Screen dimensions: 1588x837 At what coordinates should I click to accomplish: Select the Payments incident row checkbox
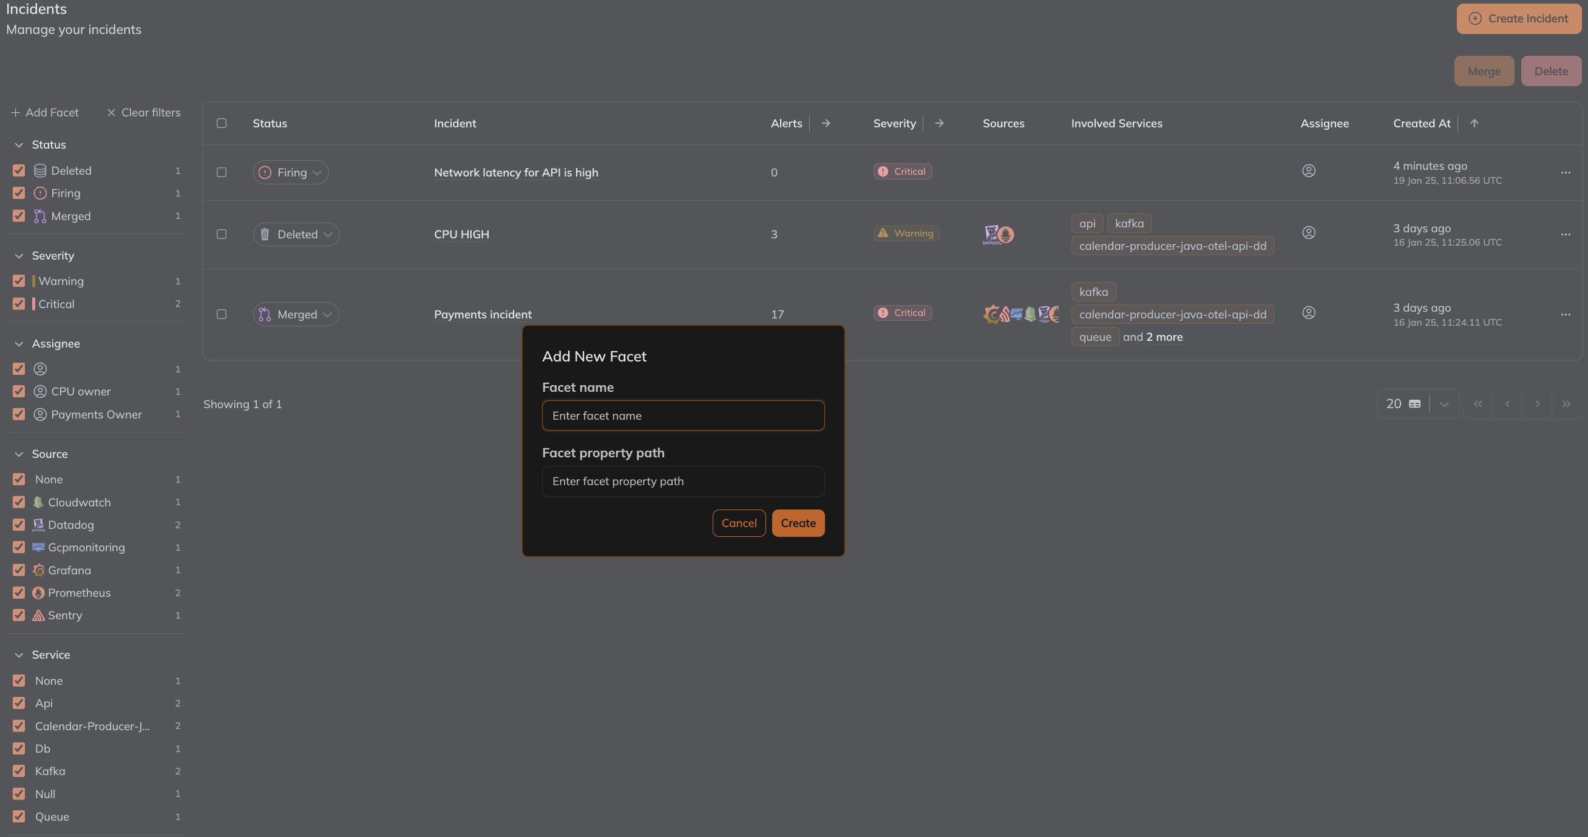coord(222,314)
